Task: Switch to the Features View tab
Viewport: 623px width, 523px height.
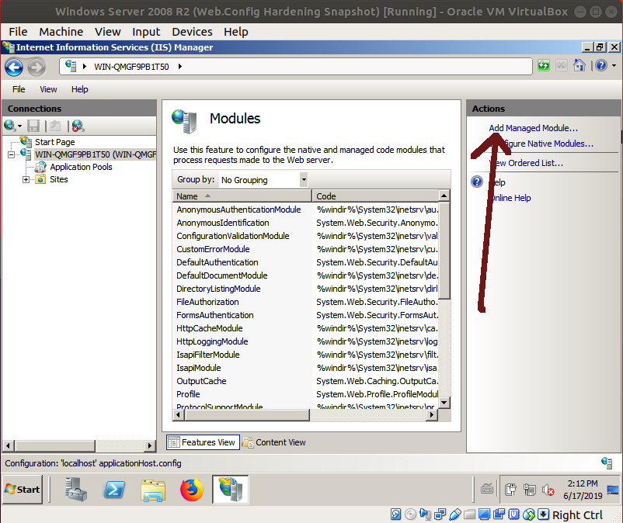Action: click(203, 442)
